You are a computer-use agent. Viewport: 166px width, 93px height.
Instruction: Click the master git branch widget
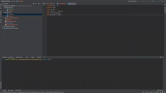[157, 92]
